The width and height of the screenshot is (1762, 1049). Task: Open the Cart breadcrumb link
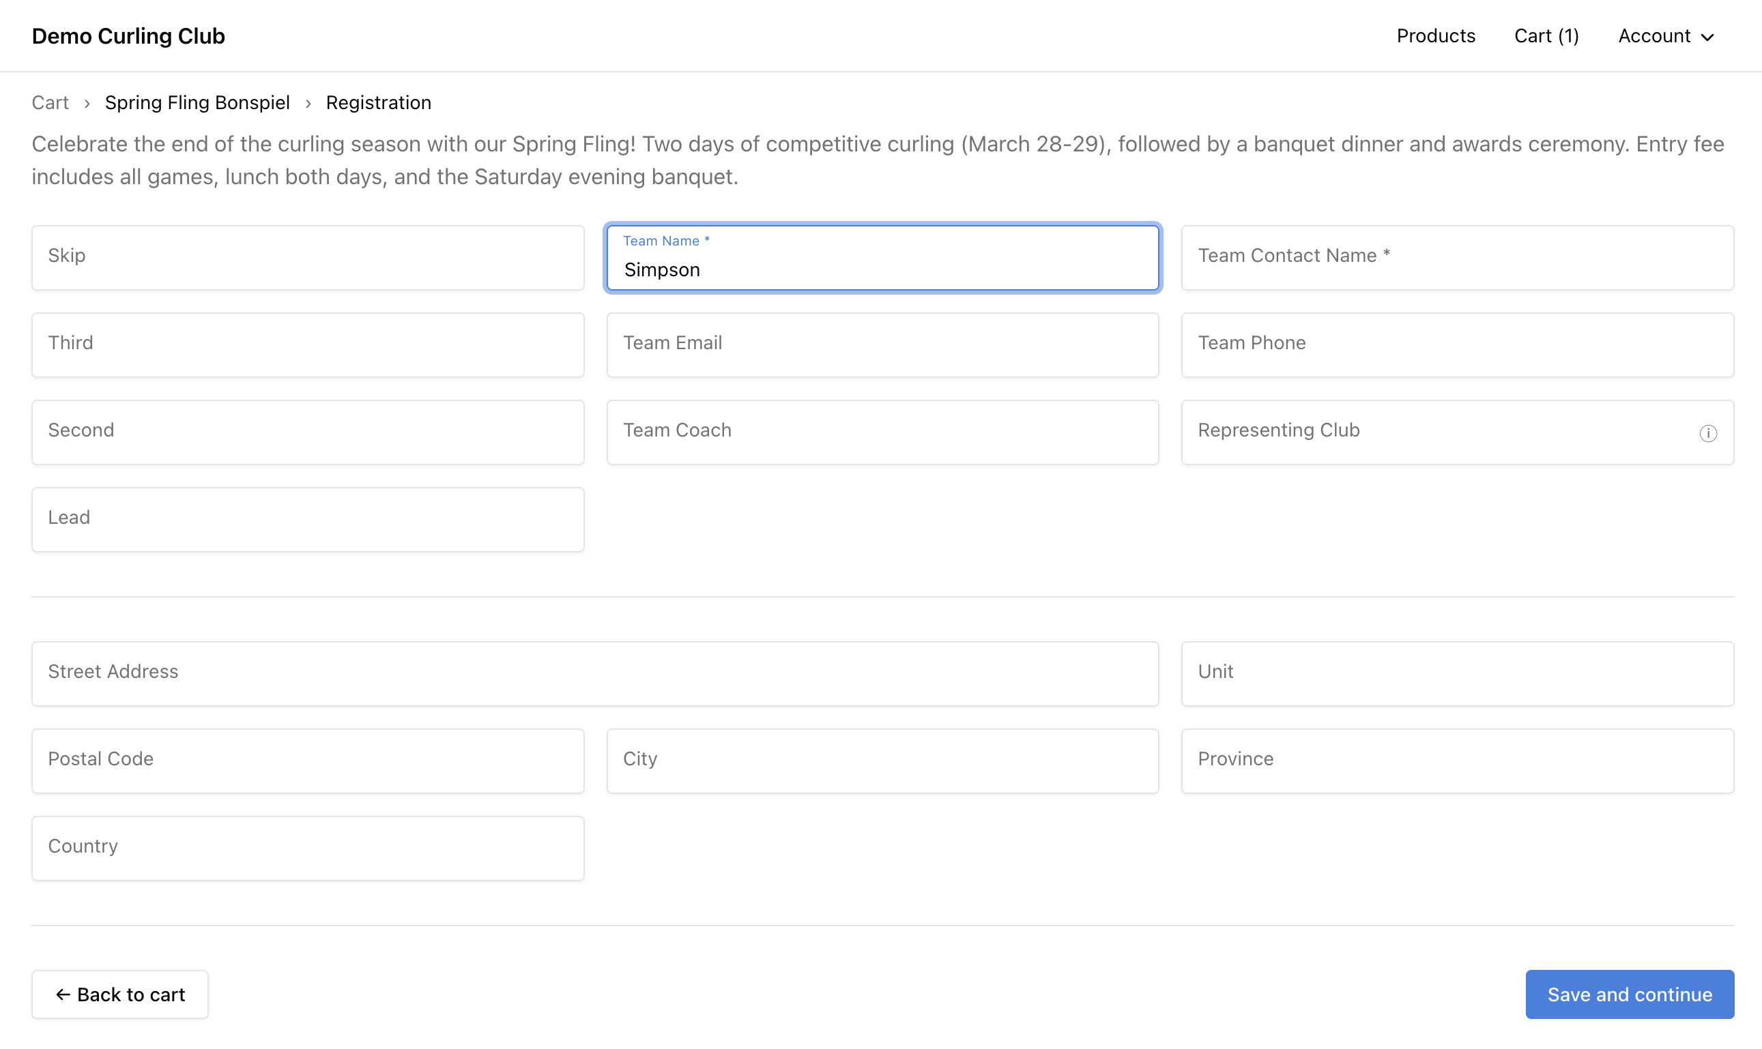click(x=50, y=102)
